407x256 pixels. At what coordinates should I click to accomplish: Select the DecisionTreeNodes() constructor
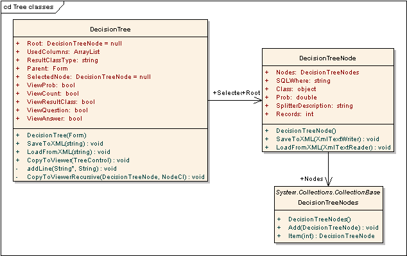click(x=320, y=219)
